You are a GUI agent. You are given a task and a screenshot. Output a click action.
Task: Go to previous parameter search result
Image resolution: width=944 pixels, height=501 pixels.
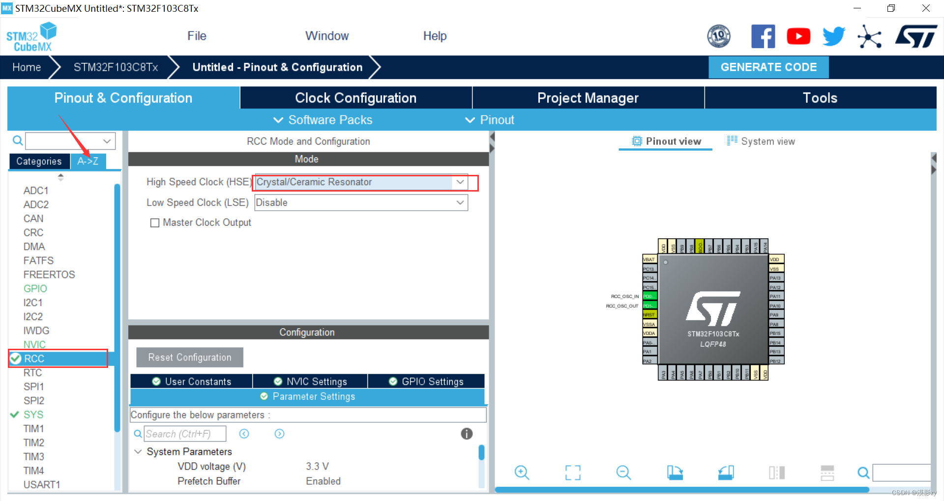[244, 434]
